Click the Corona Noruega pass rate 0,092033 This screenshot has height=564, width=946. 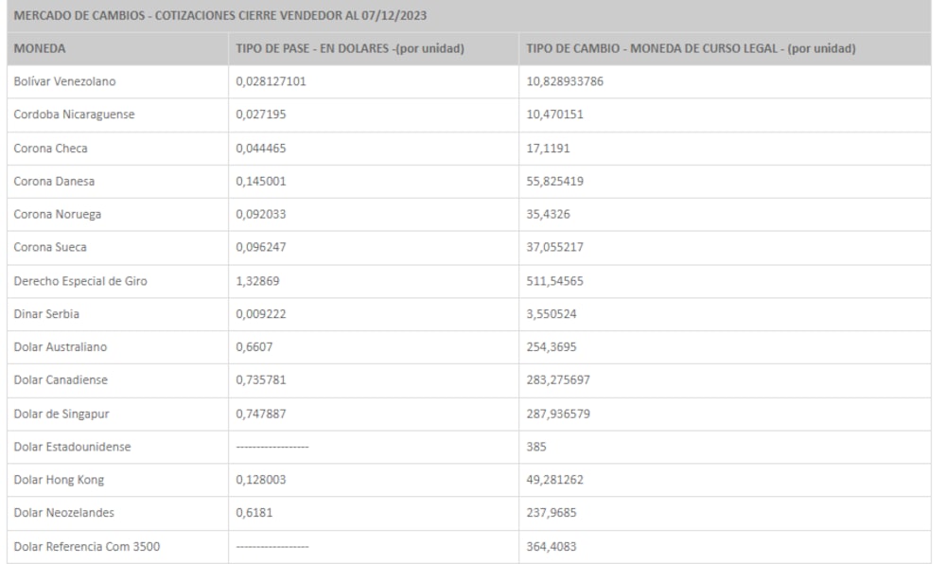(x=260, y=214)
